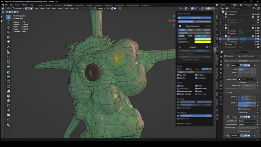The image size is (261, 147).
Task: Open the Render menu
Action: [x=17, y=5]
